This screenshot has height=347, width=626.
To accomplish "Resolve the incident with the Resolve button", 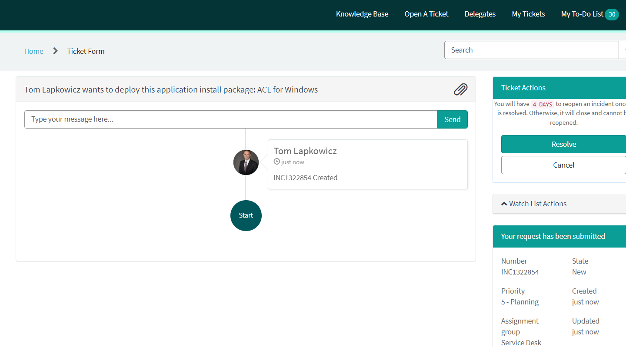I will click(563, 144).
